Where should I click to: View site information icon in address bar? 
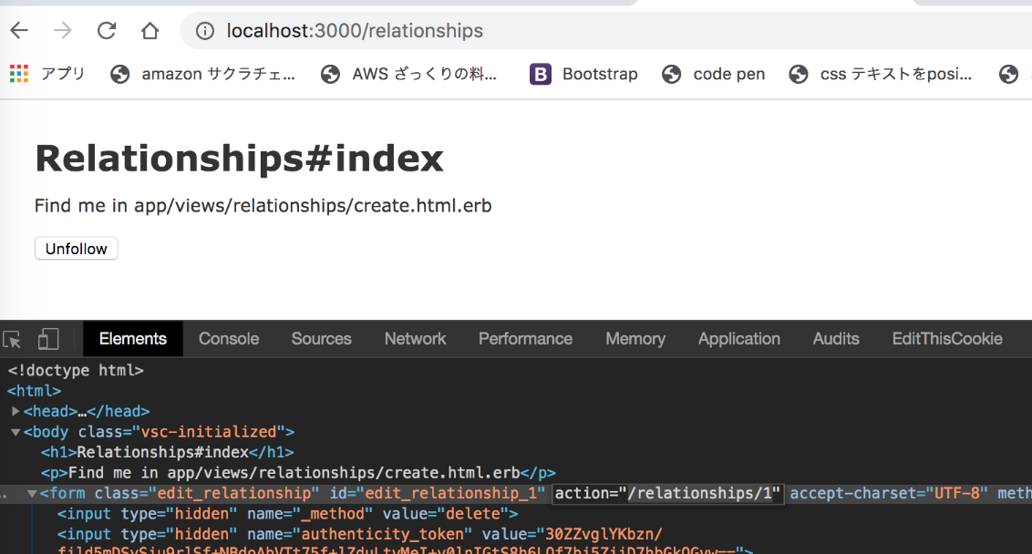[205, 31]
